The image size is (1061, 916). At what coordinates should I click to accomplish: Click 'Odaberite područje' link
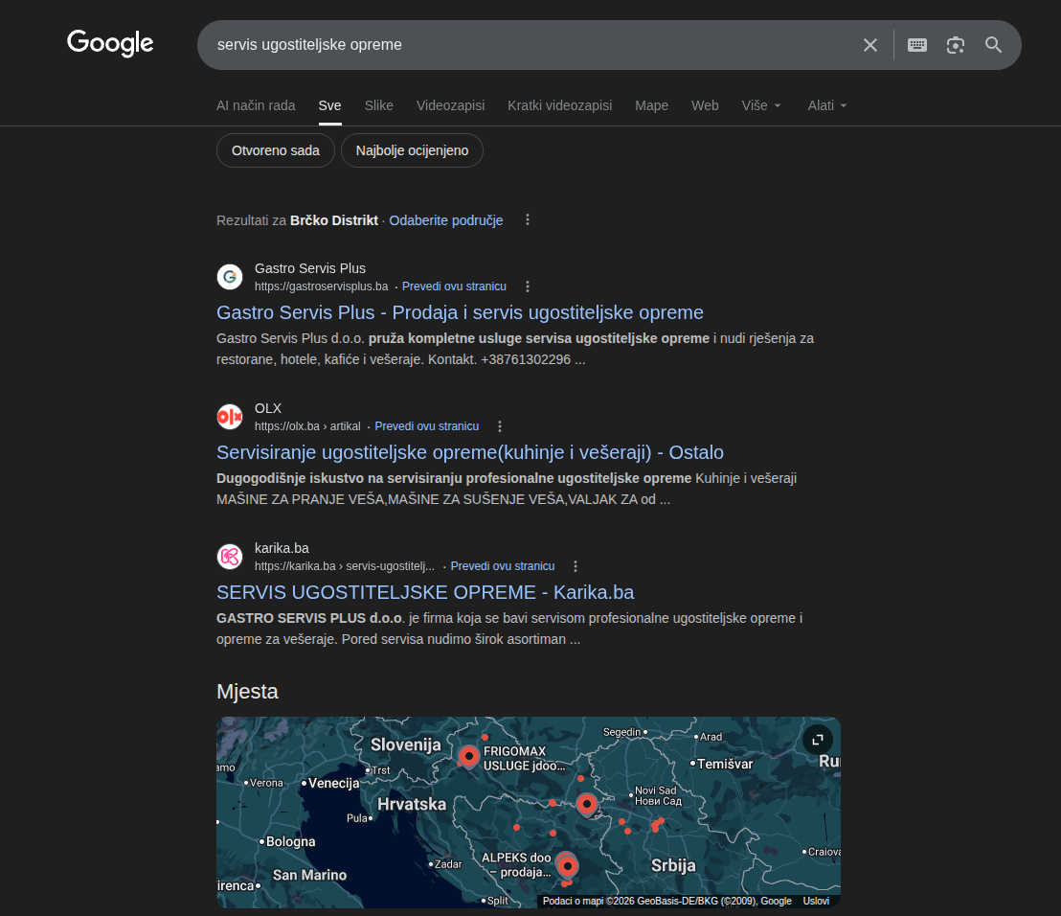[445, 220]
